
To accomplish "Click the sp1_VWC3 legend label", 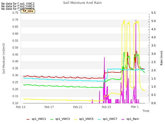I will click(62, 119).
